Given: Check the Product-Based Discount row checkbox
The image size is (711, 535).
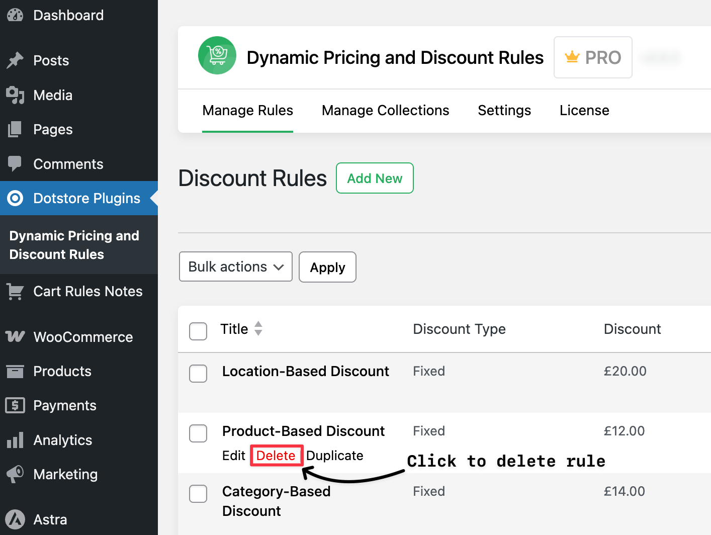Looking at the screenshot, I should pyautogui.click(x=198, y=433).
